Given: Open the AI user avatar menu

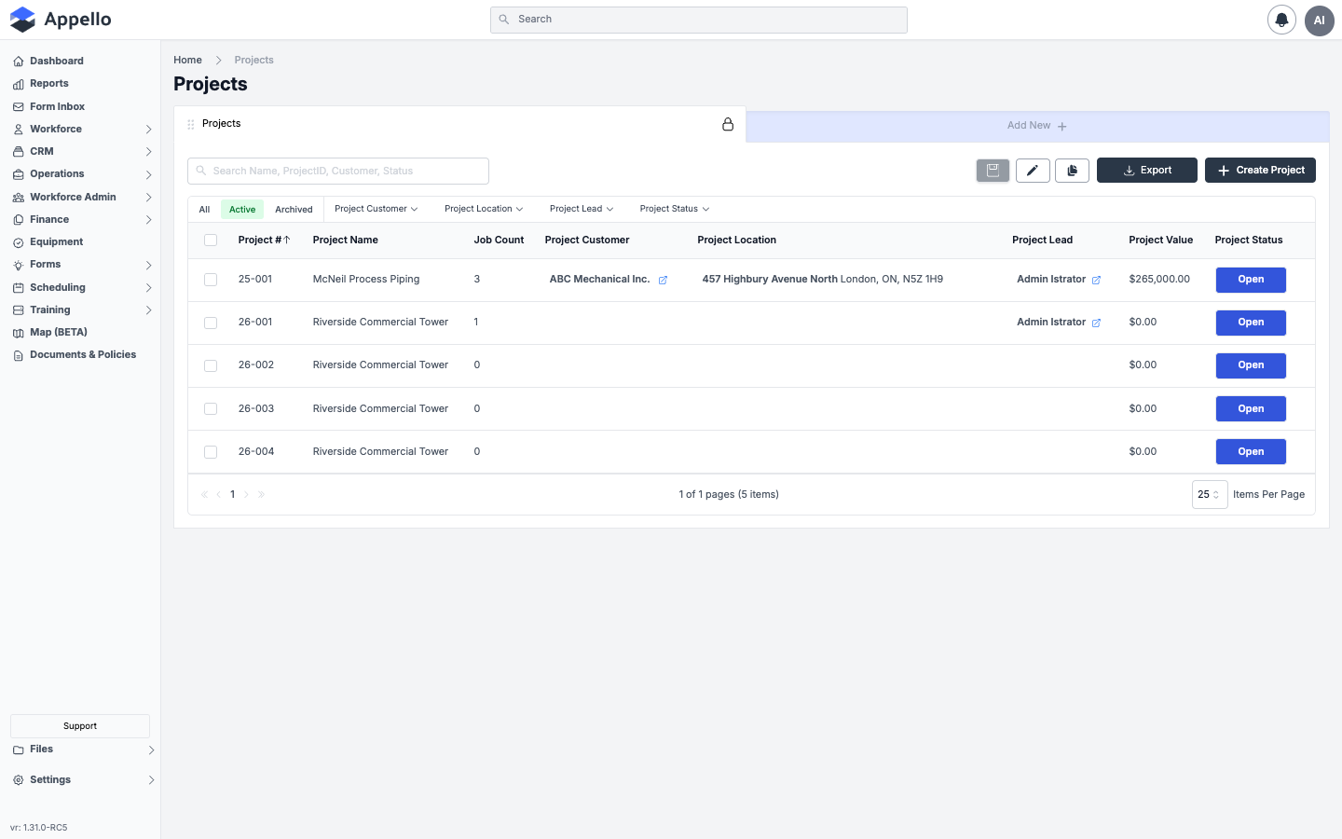Looking at the screenshot, I should pos(1319,20).
